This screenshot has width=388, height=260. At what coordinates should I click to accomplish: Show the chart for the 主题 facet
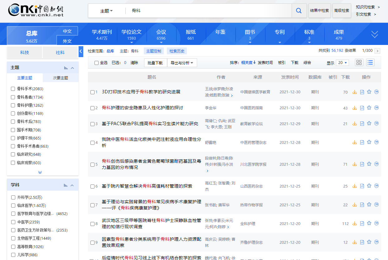(65, 68)
